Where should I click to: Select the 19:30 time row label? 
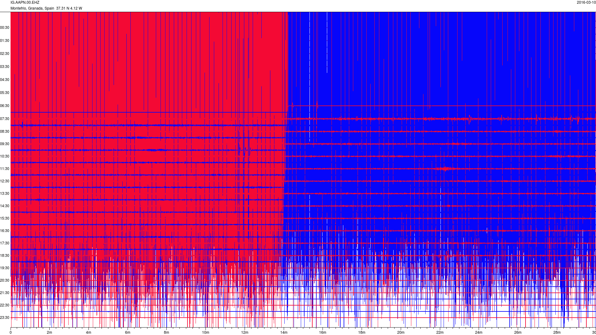(5, 268)
